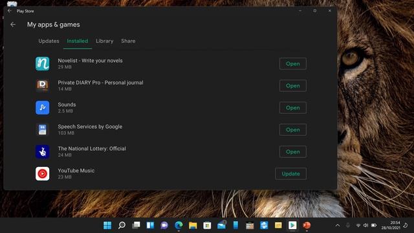
Task: Open Microsoft Store from the taskbar
Action: 207,225
